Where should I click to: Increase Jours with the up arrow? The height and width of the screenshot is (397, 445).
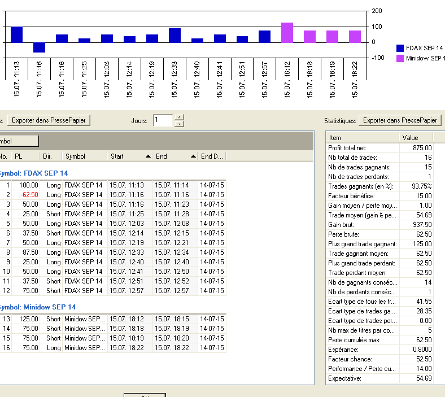pyautogui.click(x=179, y=117)
